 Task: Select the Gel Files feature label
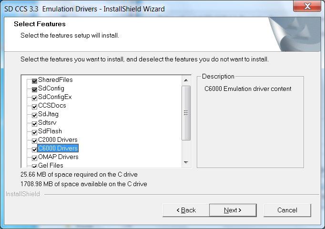pos(51,165)
